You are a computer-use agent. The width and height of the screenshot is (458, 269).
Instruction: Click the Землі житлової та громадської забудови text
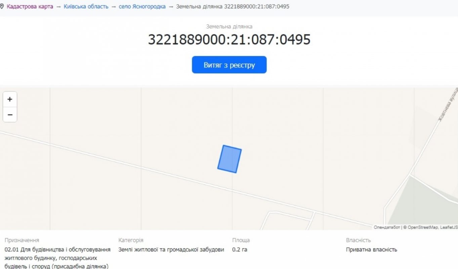[x=171, y=249]
